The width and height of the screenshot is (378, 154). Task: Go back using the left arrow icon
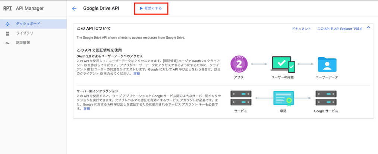pyautogui.click(x=74, y=9)
